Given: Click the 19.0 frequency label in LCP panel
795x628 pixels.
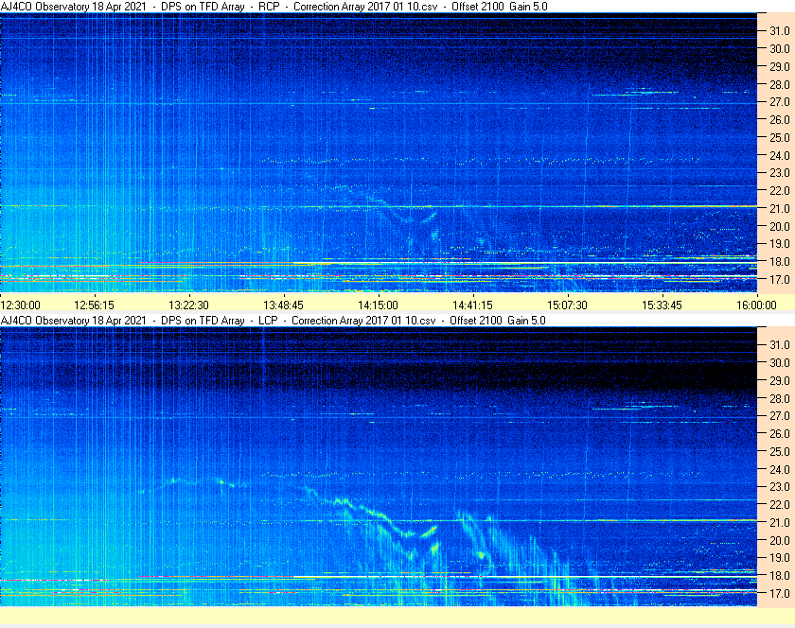Looking at the screenshot, I should (x=780, y=558).
